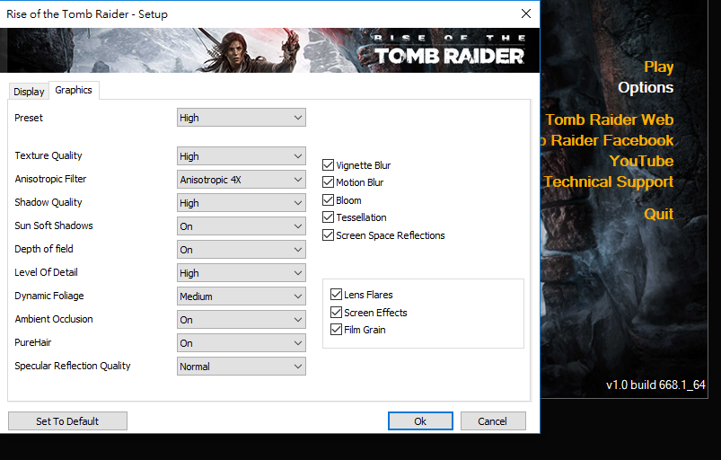Disable Screen Space Reflections checkbox
The image size is (721, 460).
[x=328, y=235]
